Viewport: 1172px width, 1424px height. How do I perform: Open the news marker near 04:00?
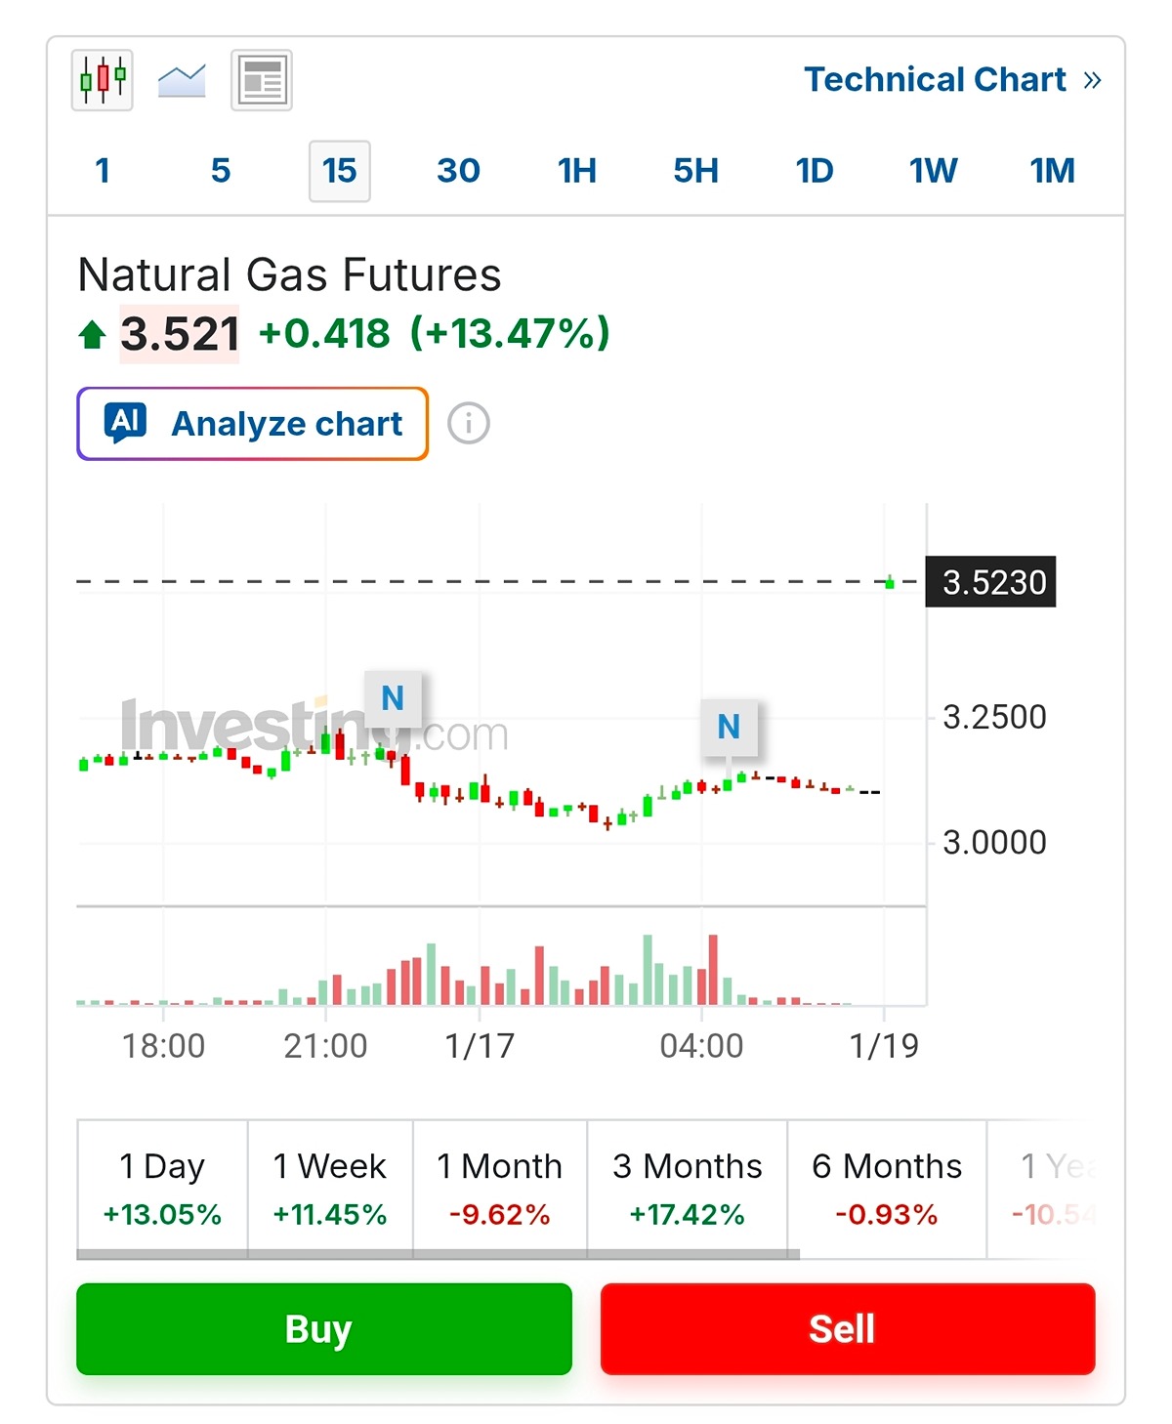(729, 727)
